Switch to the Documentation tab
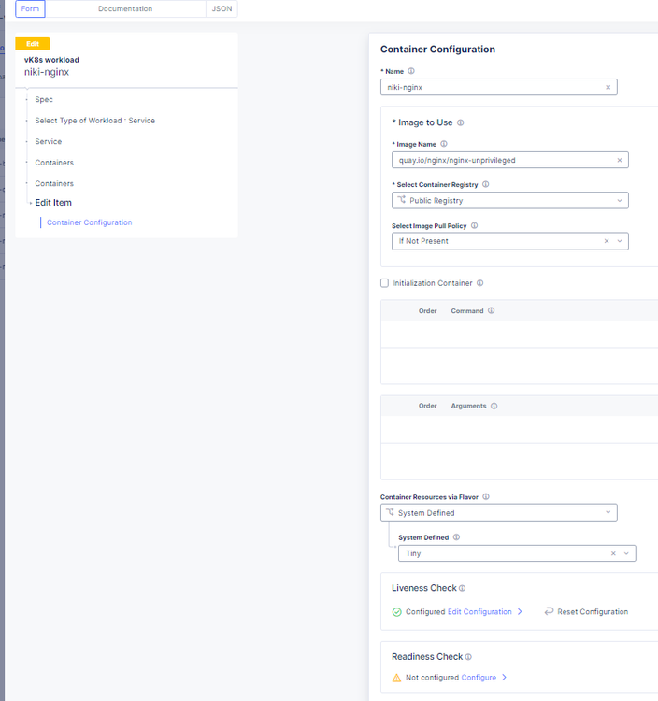 point(125,8)
